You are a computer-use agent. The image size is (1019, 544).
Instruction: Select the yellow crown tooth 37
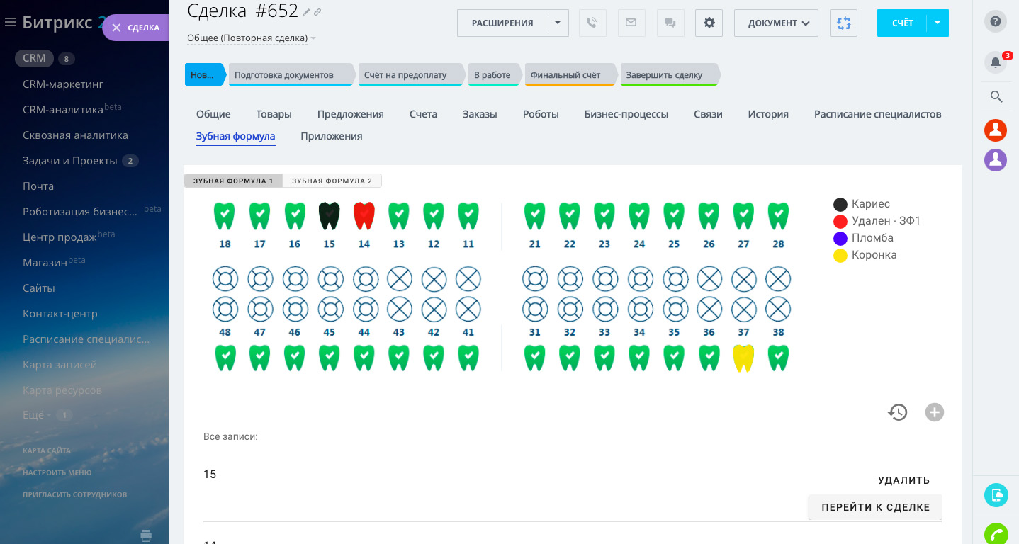coord(743,358)
